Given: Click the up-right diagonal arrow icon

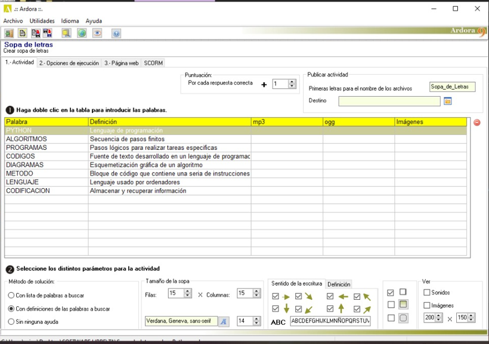Looking at the screenshot, I should pyautogui.click(x=367, y=309).
